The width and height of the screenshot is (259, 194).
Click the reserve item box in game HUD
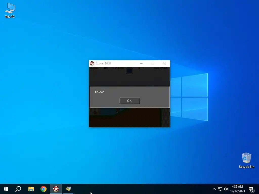point(129,71)
